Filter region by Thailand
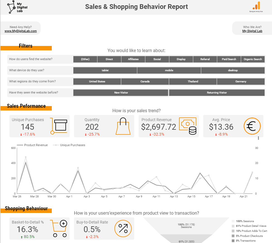Viewport: 272px width, 243px height. click(x=193, y=81)
